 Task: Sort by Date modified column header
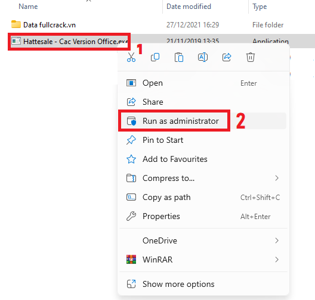[x=189, y=7]
